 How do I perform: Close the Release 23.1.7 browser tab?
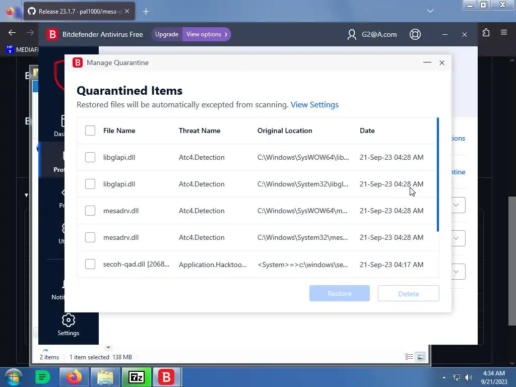tap(127, 11)
